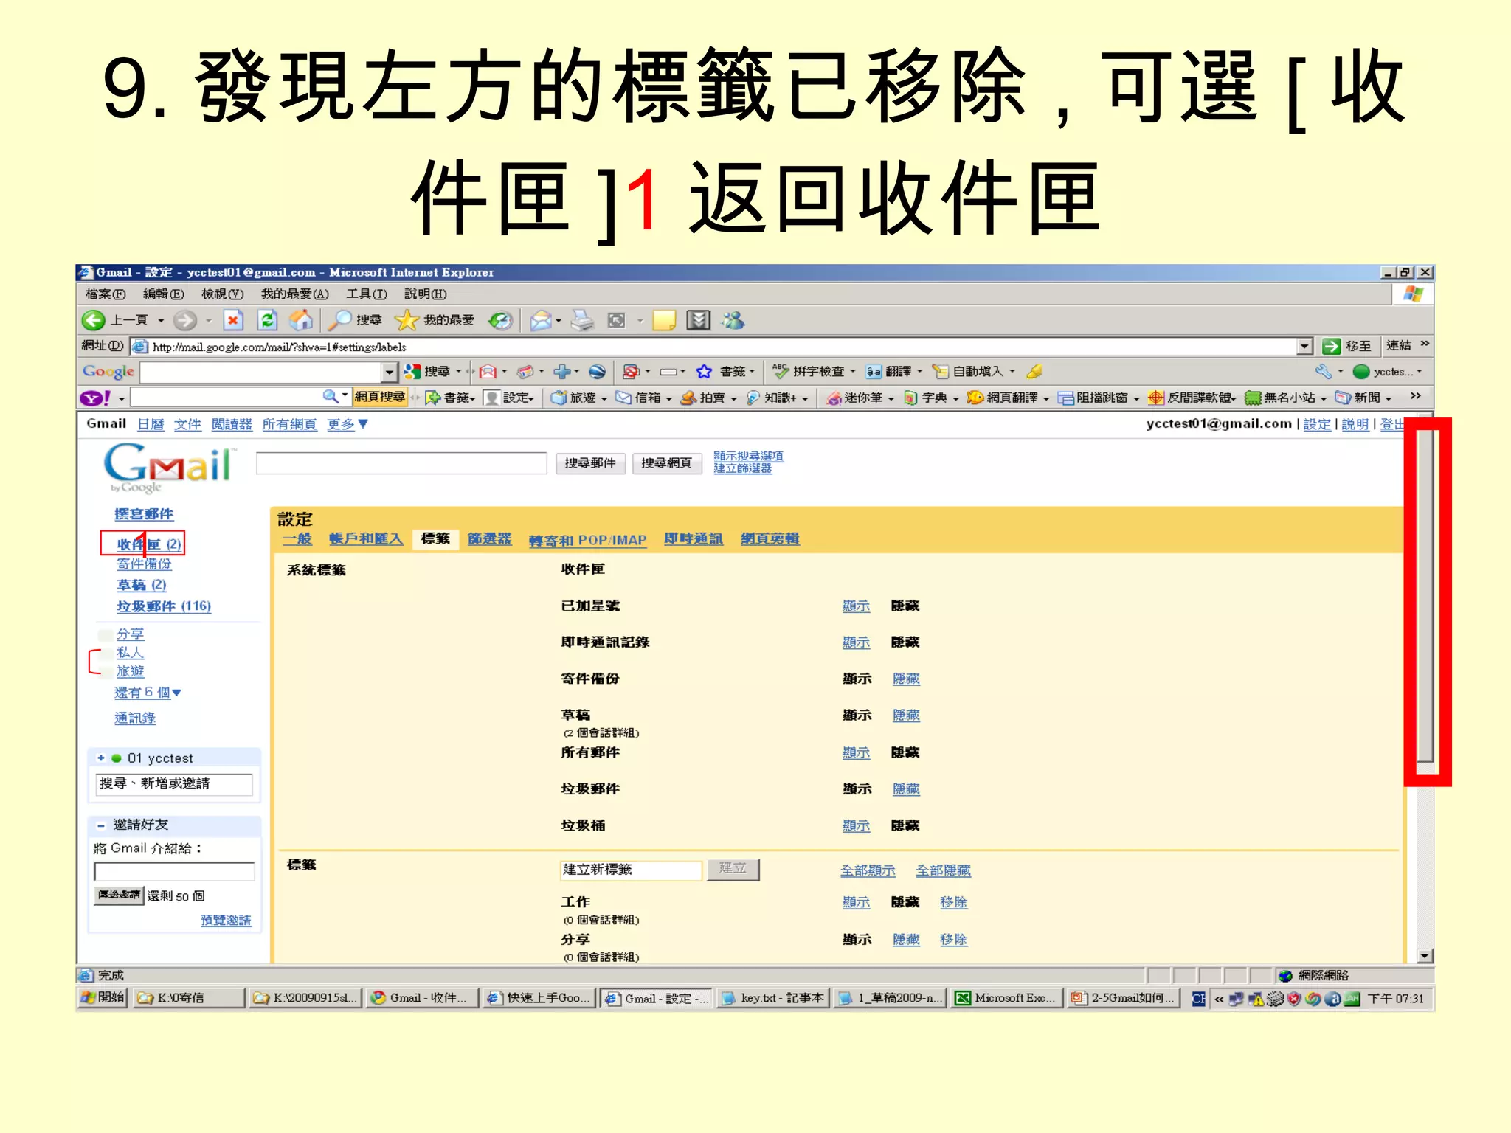Click the Windows 開始 Start button
This screenshot has height=1133, width=1511.
pos(103,998)
